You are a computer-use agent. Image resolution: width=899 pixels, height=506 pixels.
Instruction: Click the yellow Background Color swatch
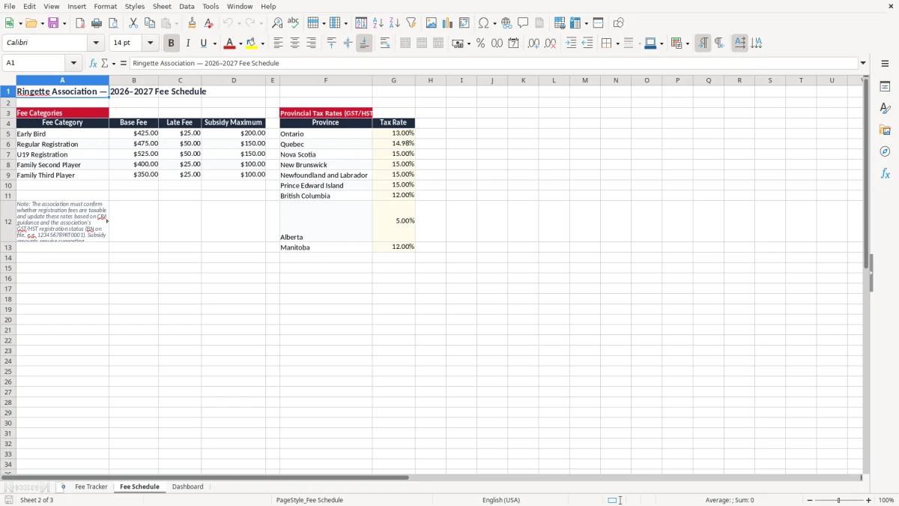[251, 43]
